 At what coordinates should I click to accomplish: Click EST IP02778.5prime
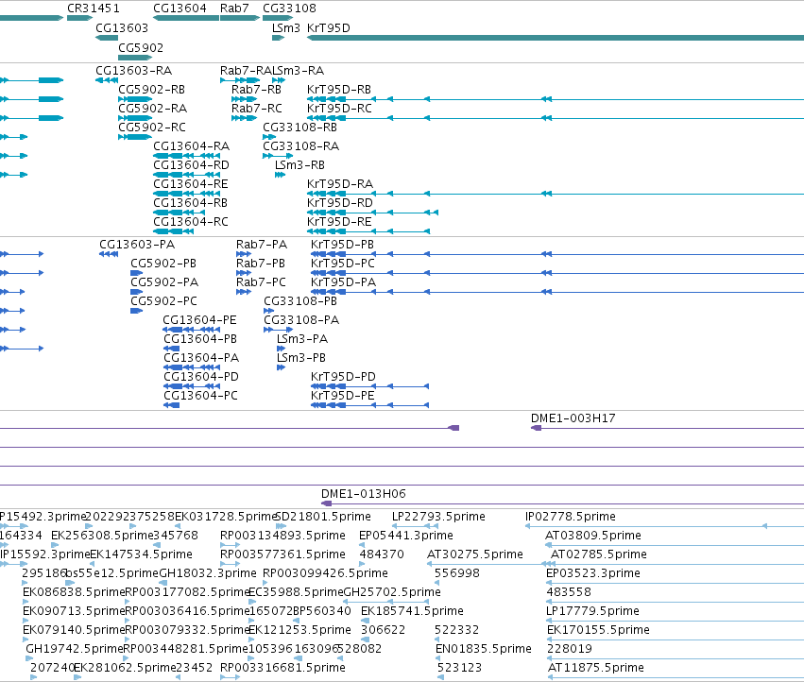click(x=571, y=517)
